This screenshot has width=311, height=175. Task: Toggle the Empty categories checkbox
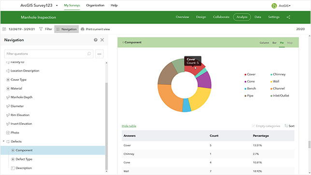tap(253, 126)
